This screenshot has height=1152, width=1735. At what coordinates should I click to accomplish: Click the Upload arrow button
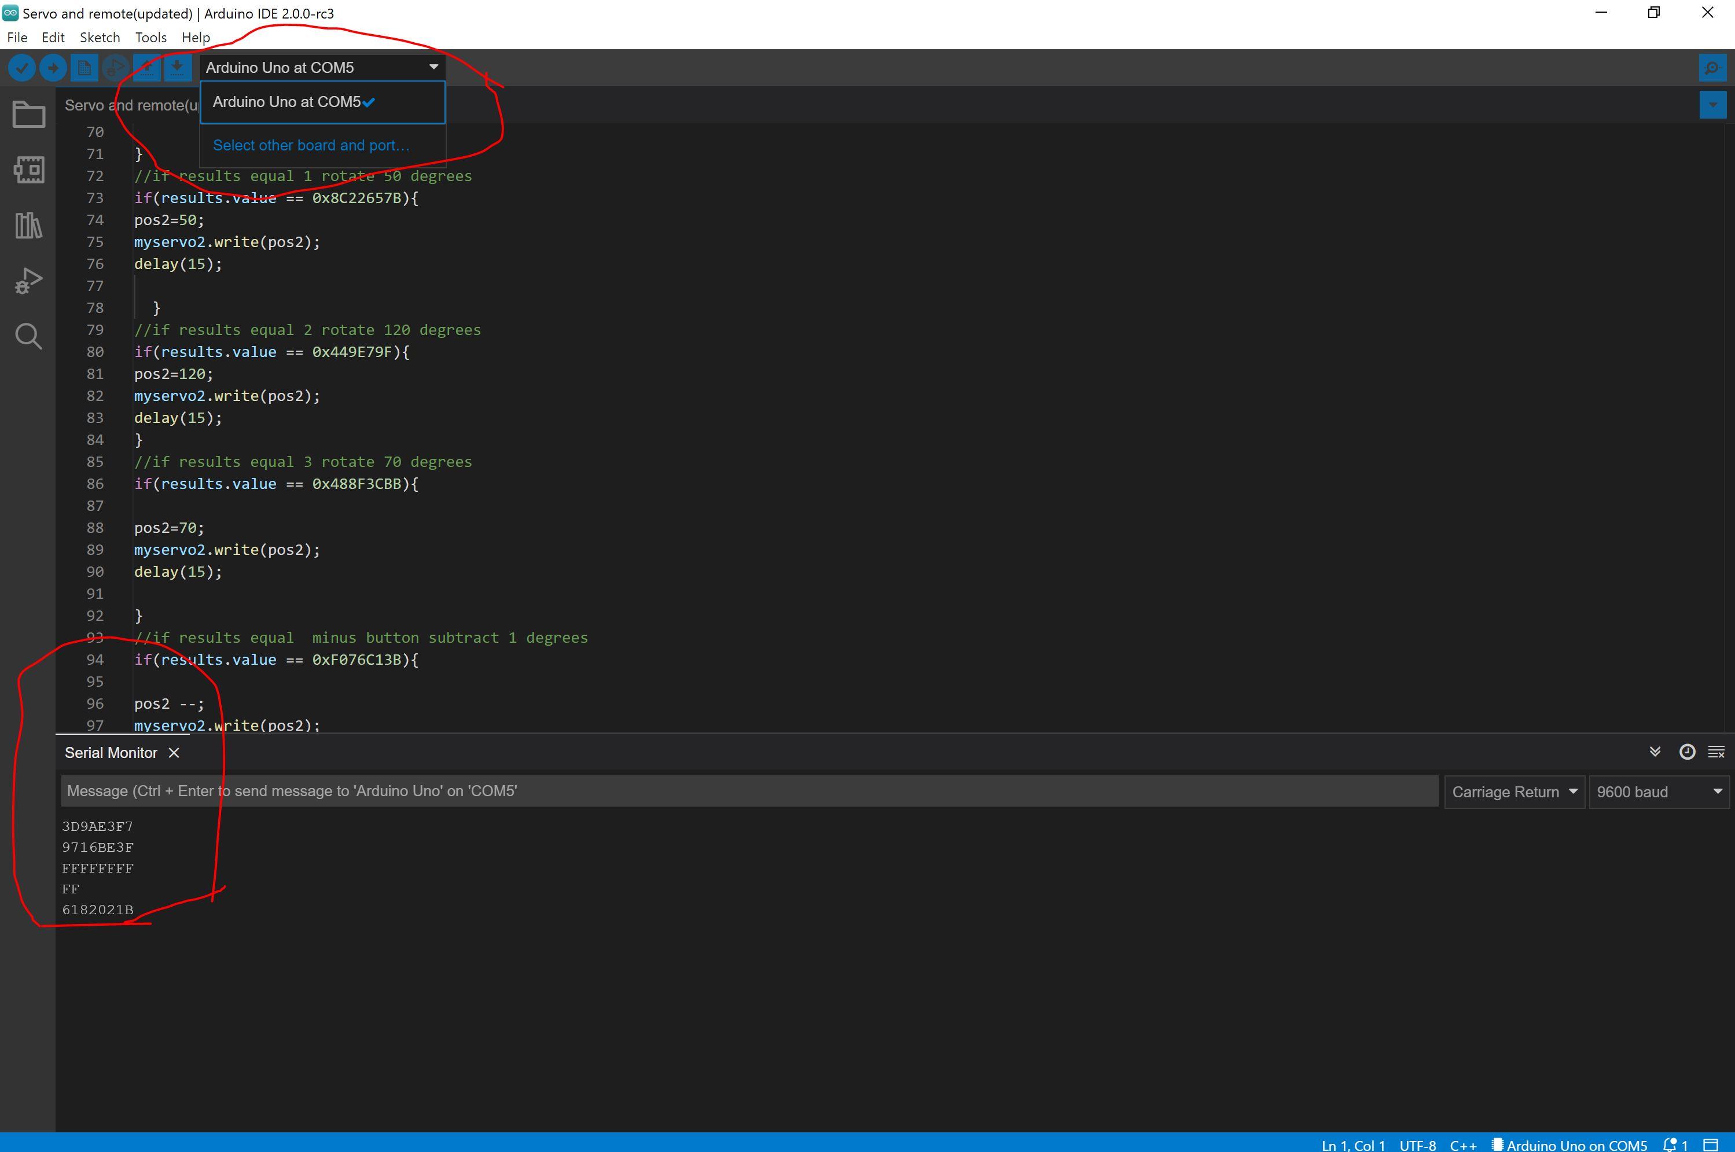click(x=53, y=68)
